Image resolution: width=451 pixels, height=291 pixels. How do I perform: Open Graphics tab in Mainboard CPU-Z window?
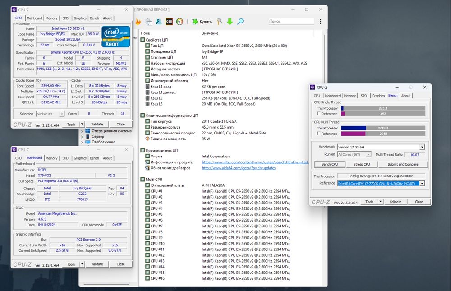[x=80, y=158]
